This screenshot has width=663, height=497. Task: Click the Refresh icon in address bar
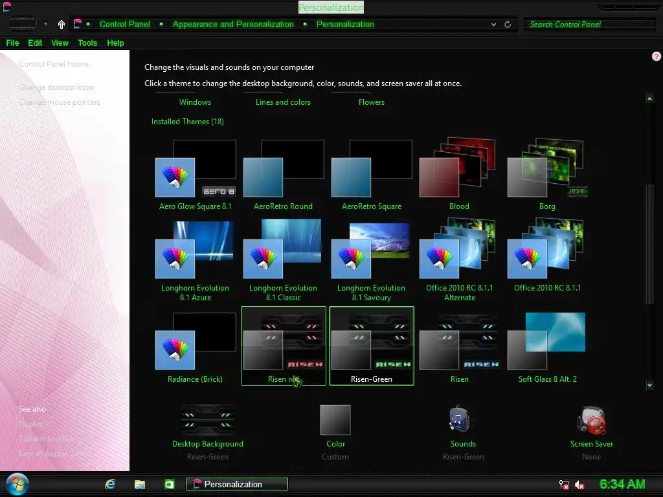508,25
